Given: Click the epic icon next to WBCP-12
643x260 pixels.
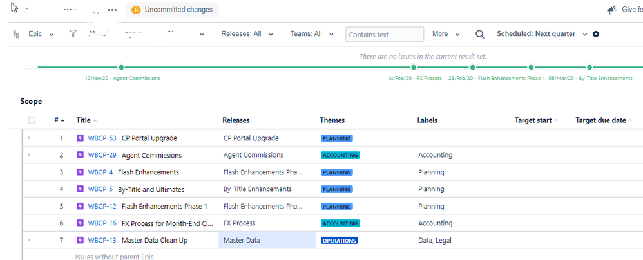Looking at the screenshot, I should (81, 206).
